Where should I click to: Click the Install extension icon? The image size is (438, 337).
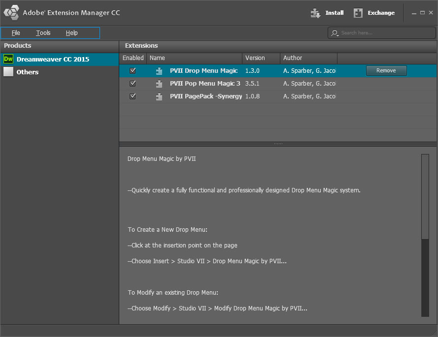pos(316,13)
